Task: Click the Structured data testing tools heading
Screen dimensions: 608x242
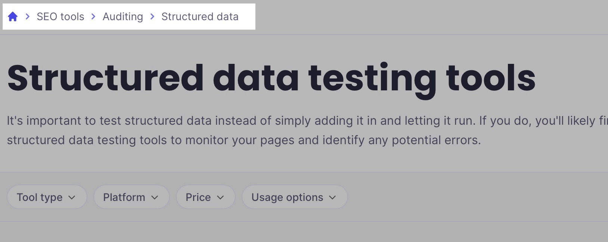Action: point(272,77)
